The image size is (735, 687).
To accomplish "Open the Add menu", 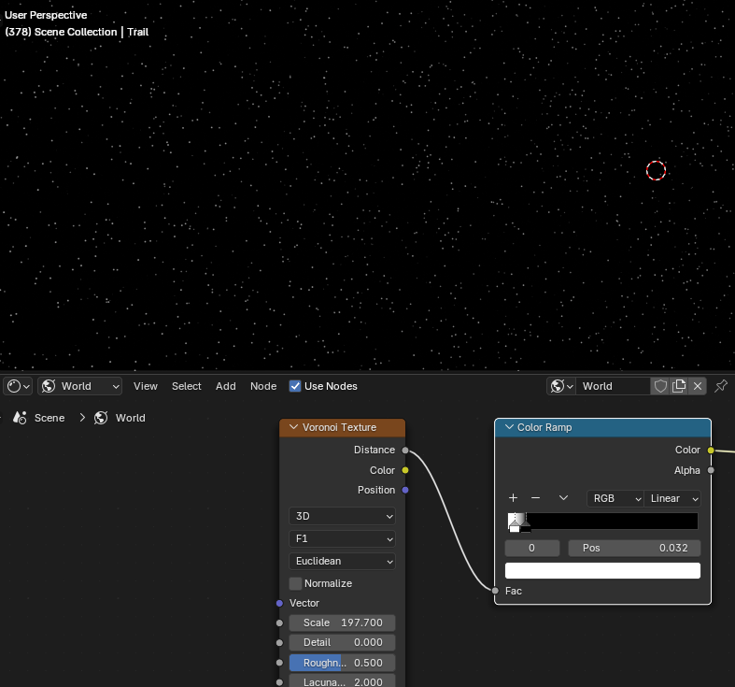I will 225,386.
